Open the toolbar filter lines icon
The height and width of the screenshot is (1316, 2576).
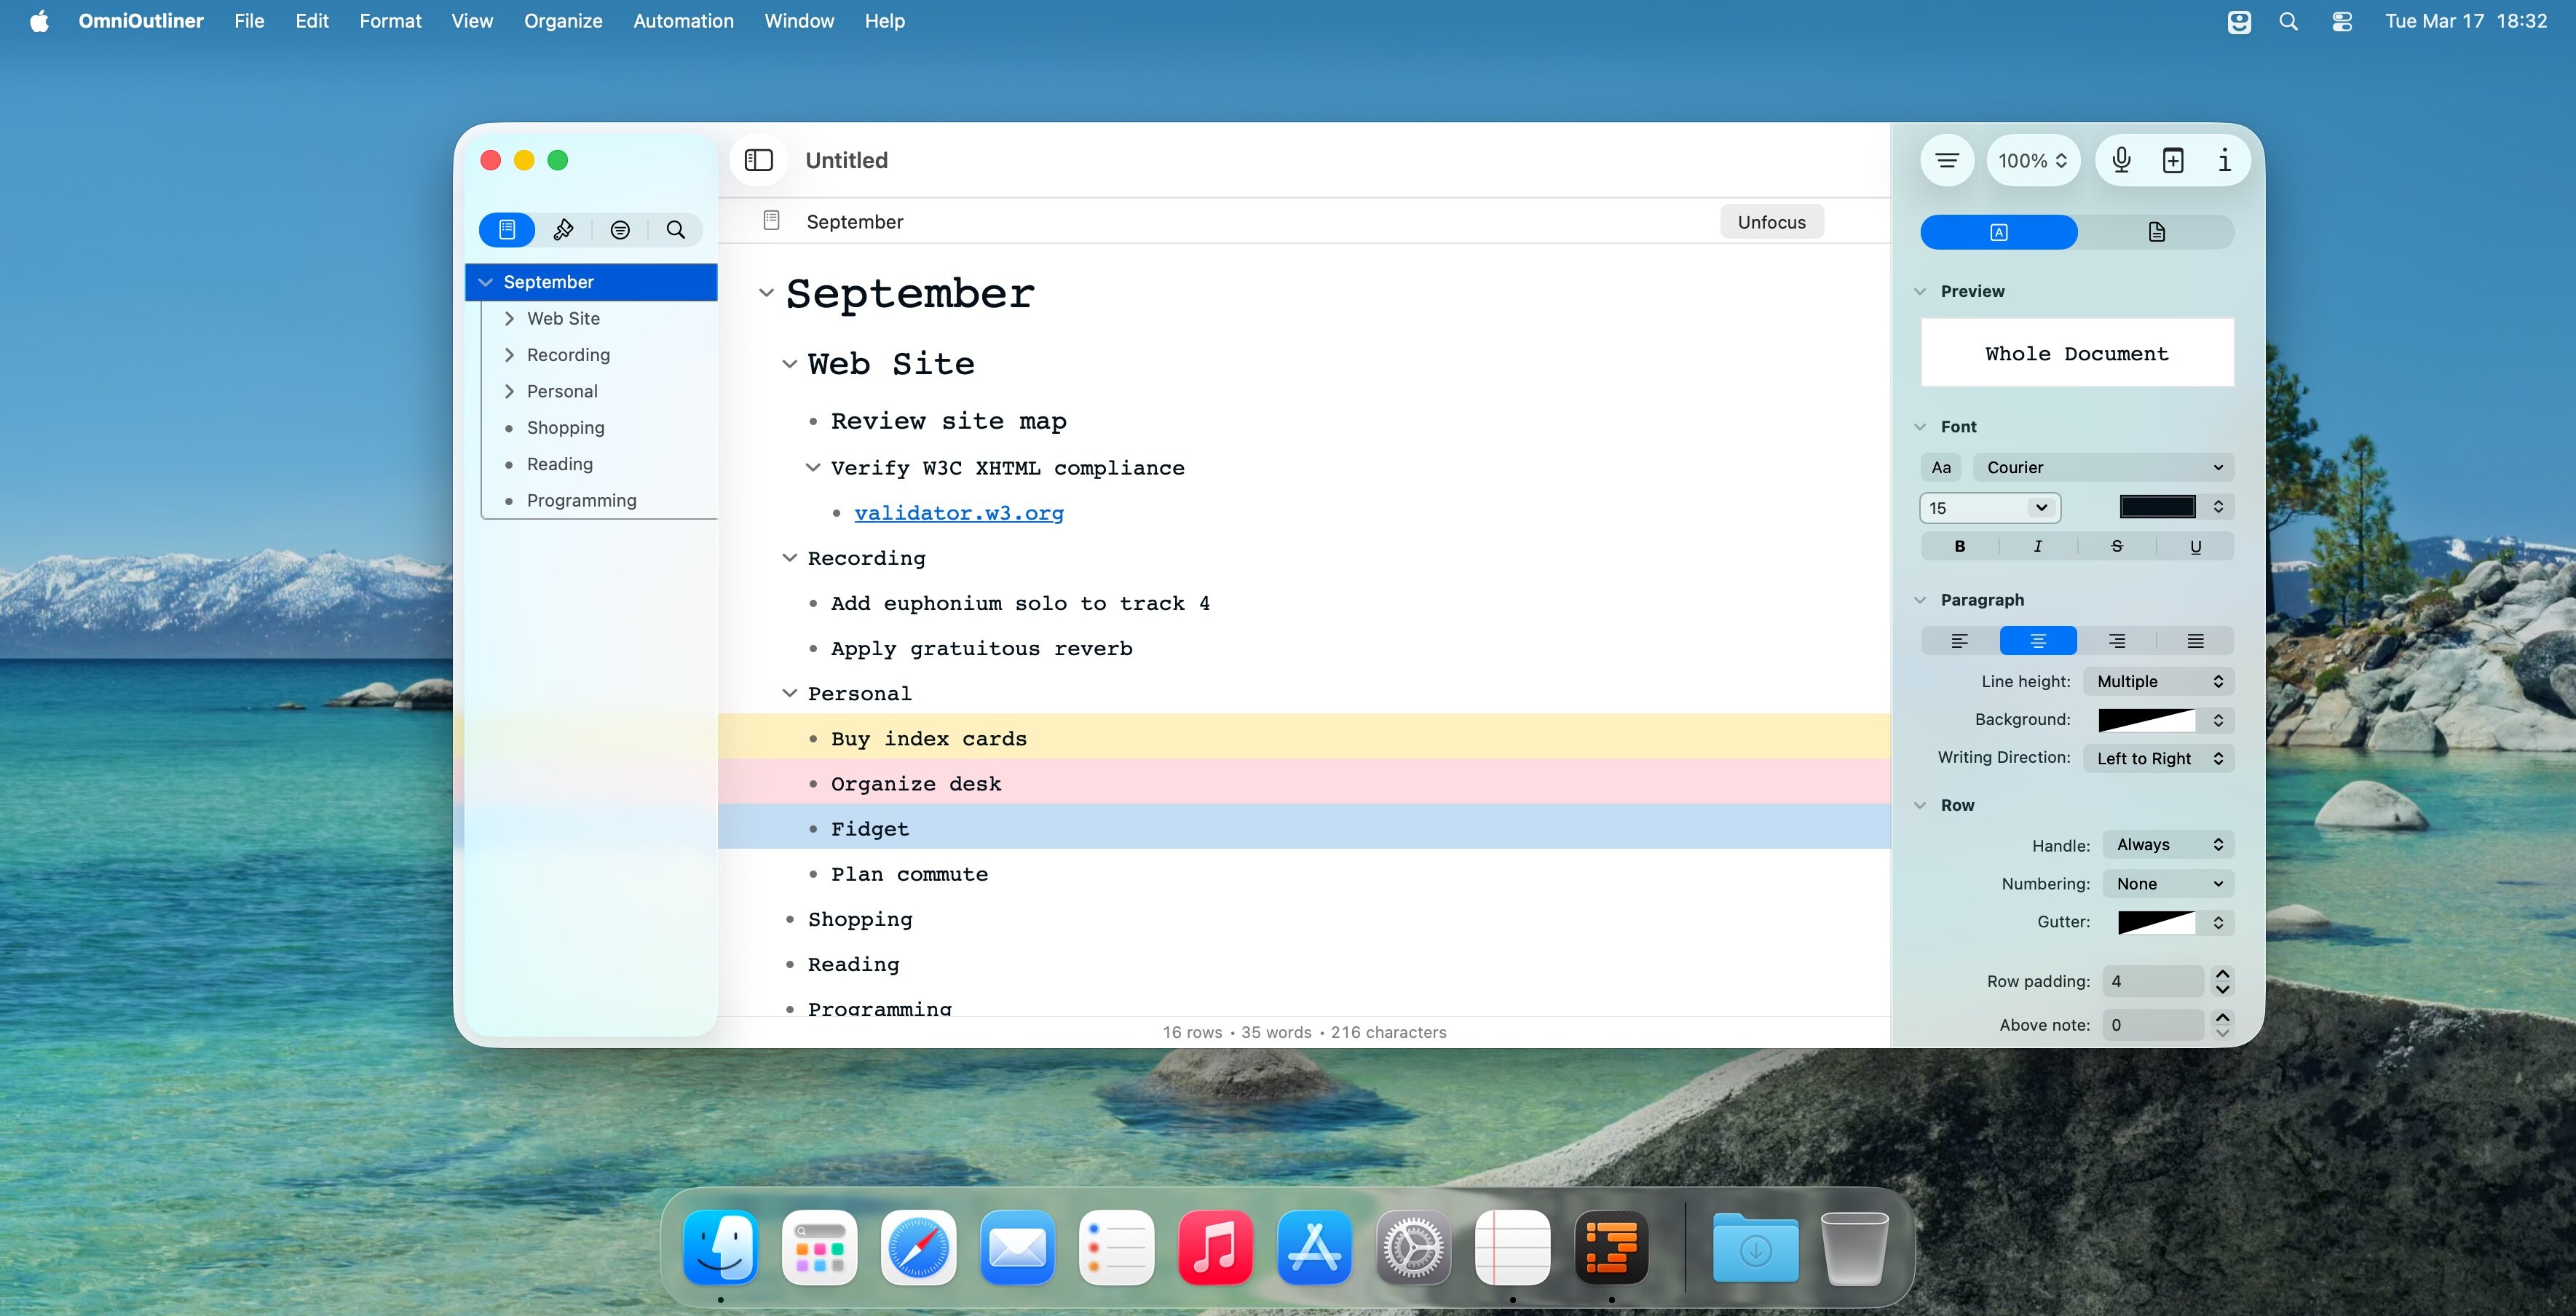pyautogui.click(x=1946, y=160)
